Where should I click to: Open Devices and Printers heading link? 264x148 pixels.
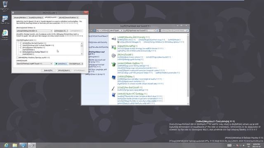click(134, 37)
